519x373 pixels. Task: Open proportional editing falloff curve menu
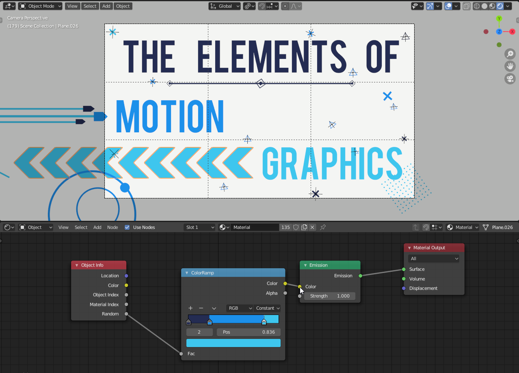(x=295, y=6)
